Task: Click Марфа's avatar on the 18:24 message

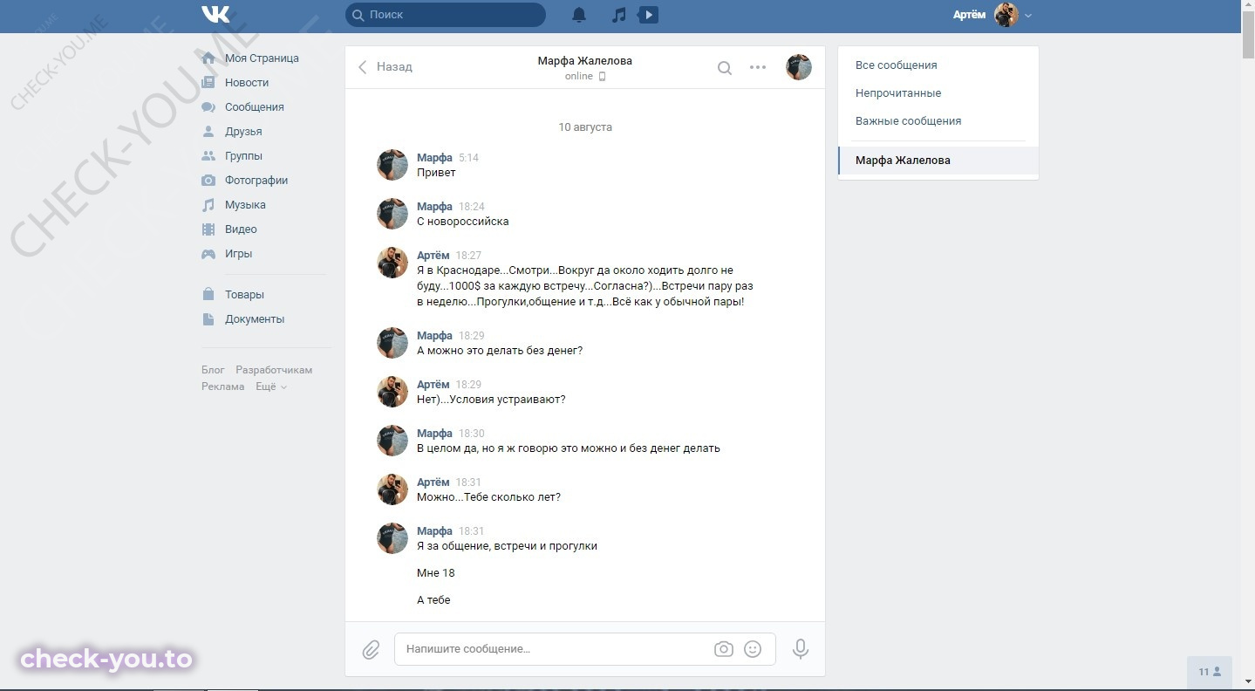Action: (392, 214)
